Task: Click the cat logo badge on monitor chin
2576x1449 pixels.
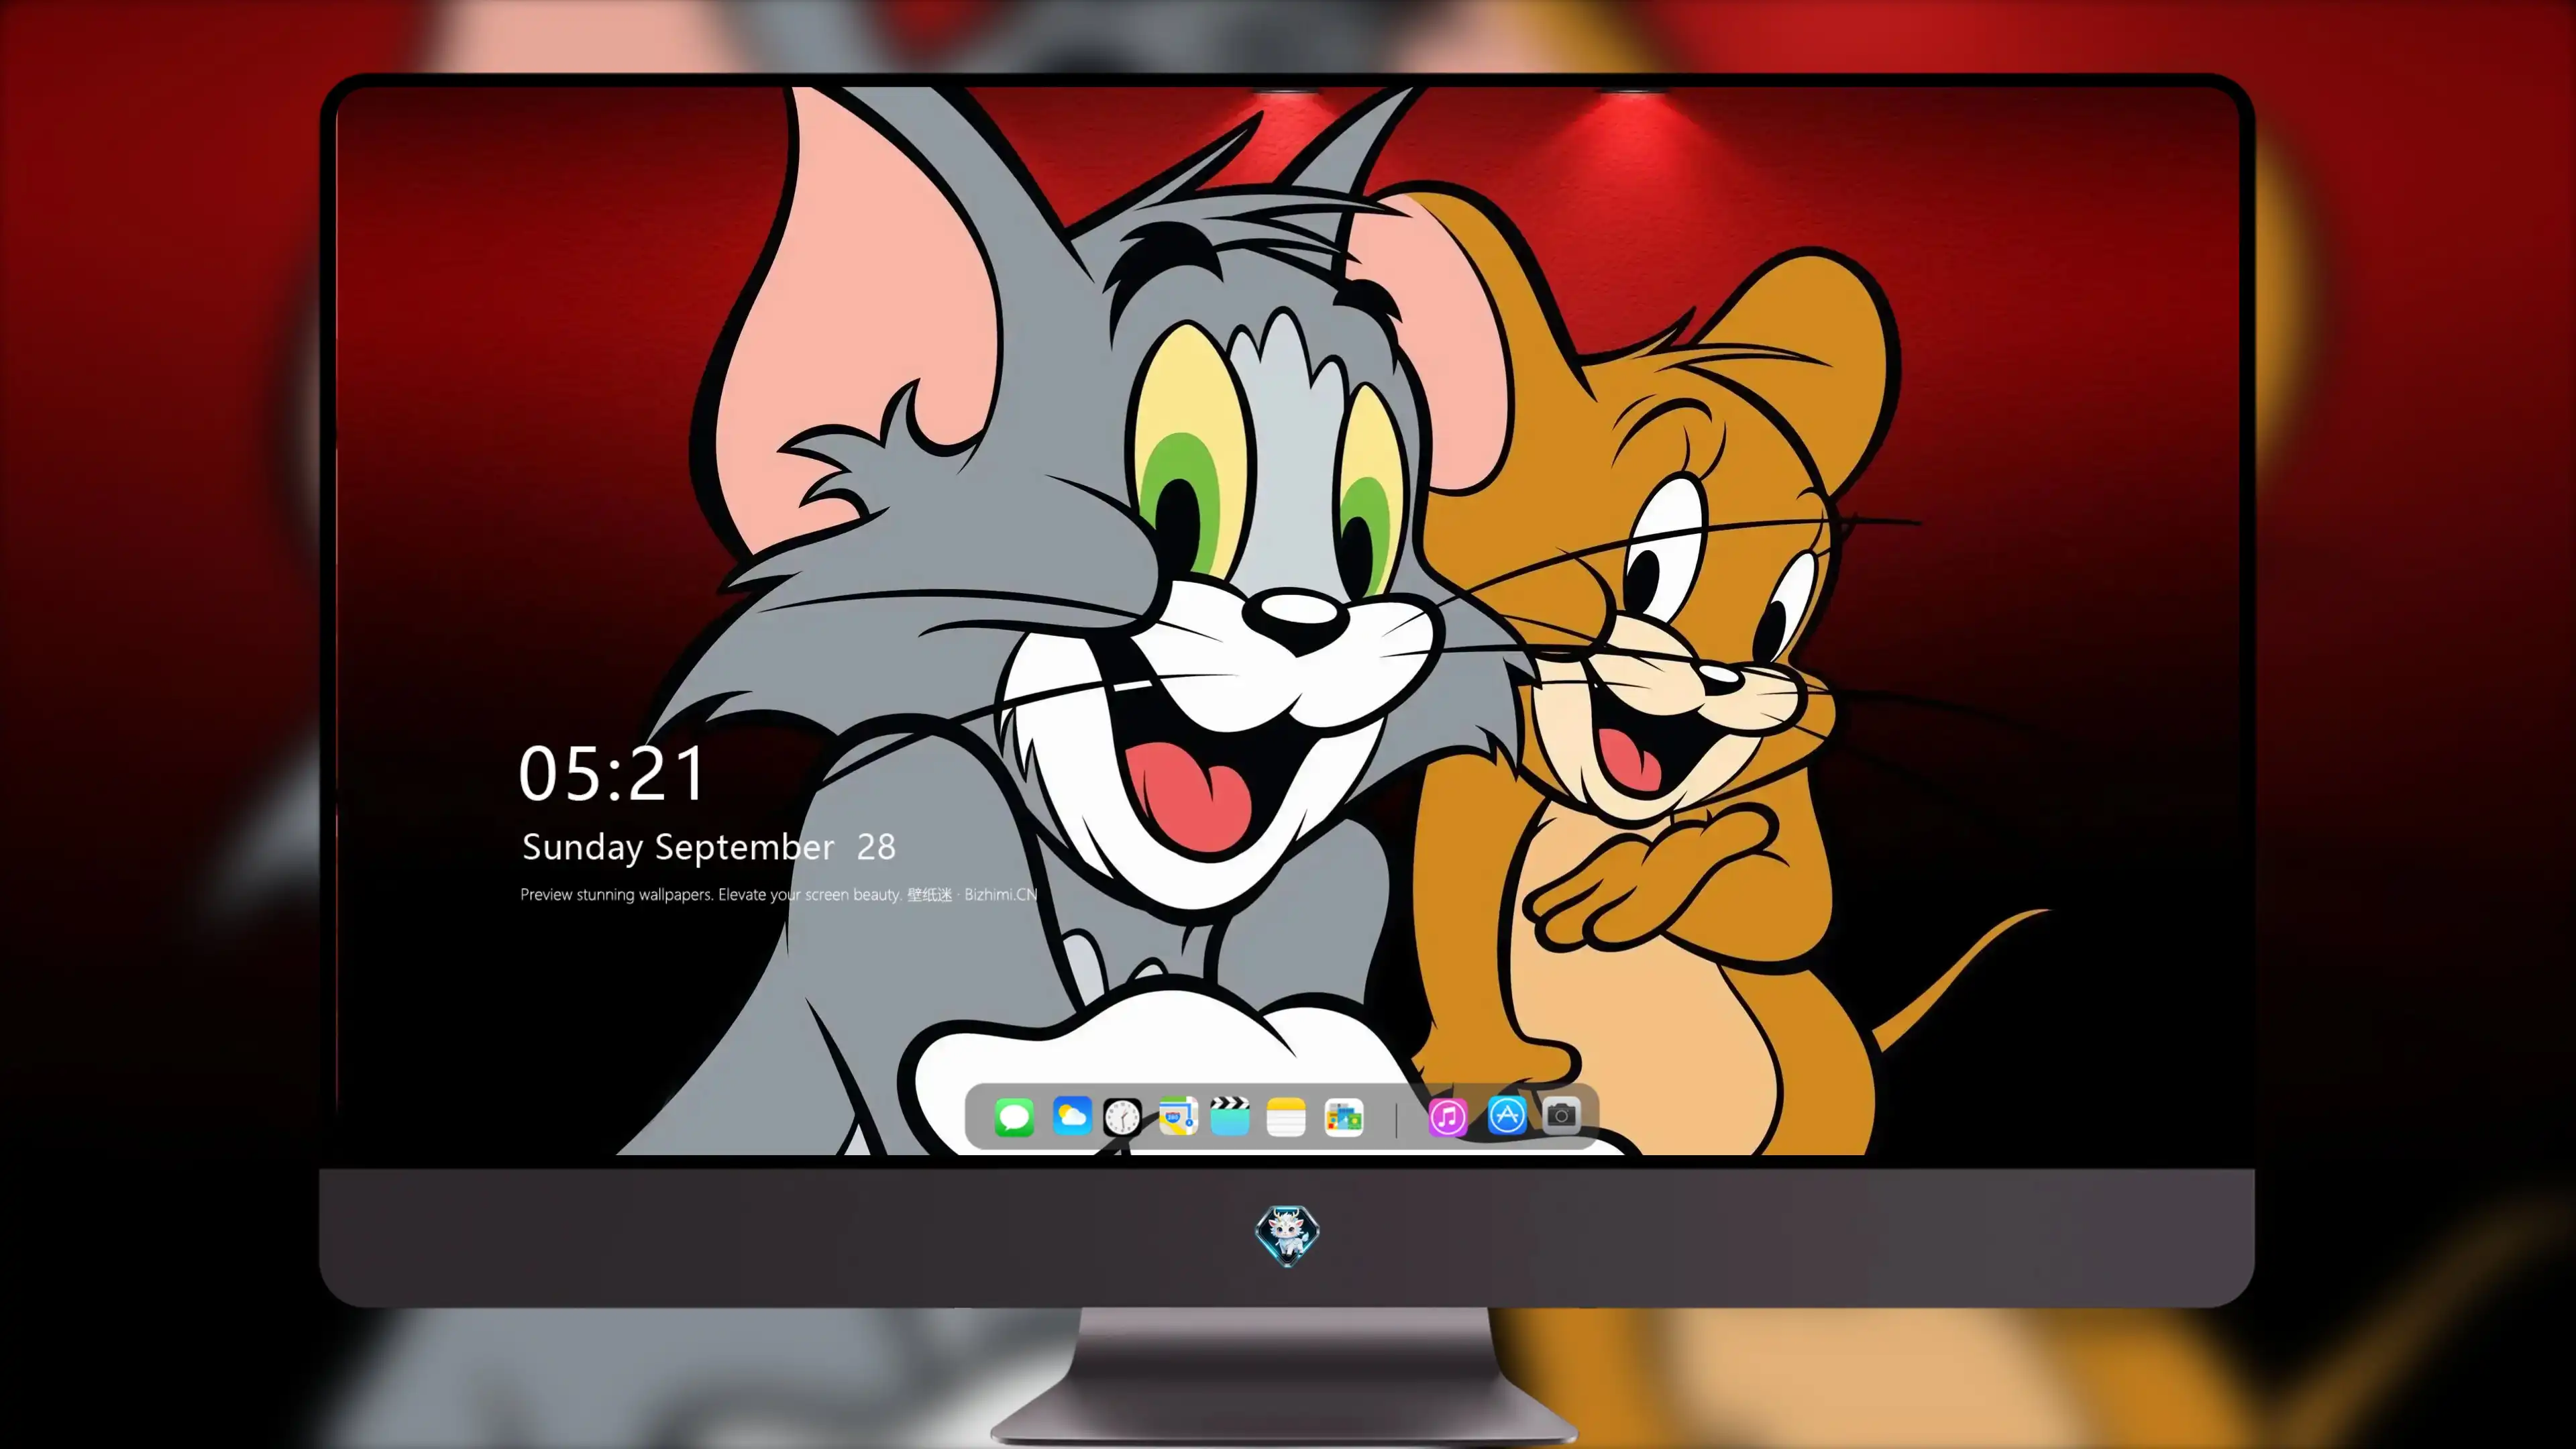Action: (1287, 1235)
